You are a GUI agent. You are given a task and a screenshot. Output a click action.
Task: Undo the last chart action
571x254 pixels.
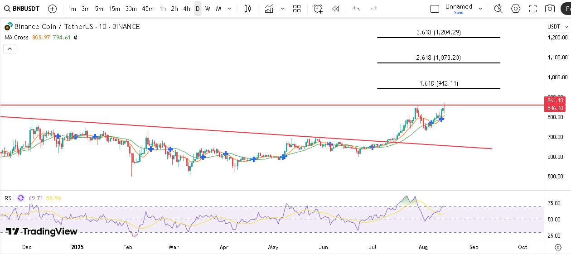(357, 9)
